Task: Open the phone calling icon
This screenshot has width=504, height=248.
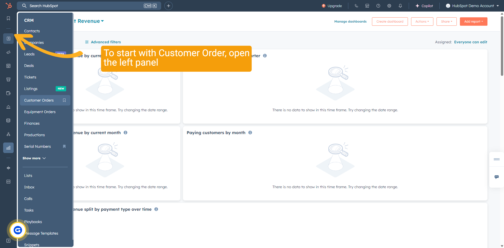Action: pos(356,6)
